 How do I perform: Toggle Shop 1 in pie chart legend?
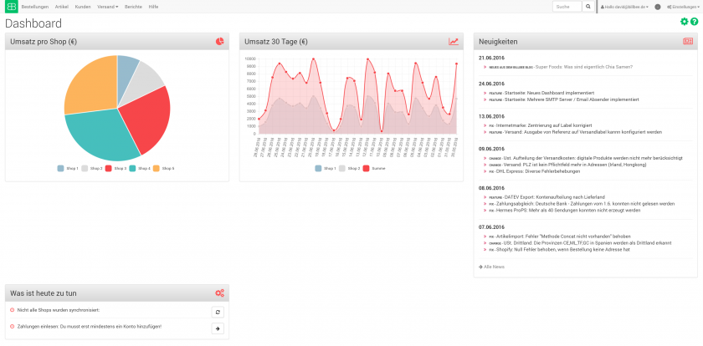click(x=68, y=168)
